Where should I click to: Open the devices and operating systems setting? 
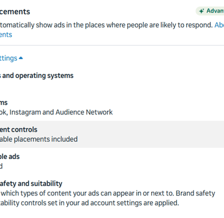(x=36, y=76)
